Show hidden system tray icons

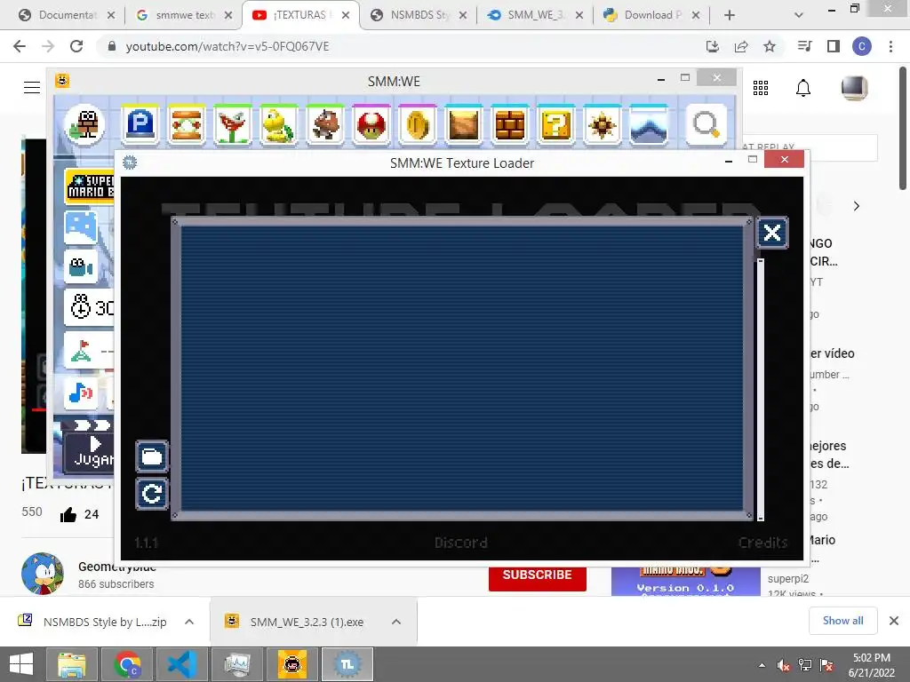click(762, 666)
